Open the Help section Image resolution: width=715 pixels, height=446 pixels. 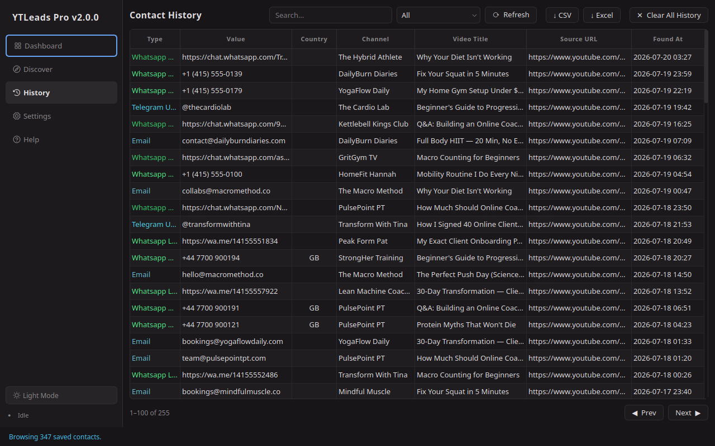pos(61,139)
